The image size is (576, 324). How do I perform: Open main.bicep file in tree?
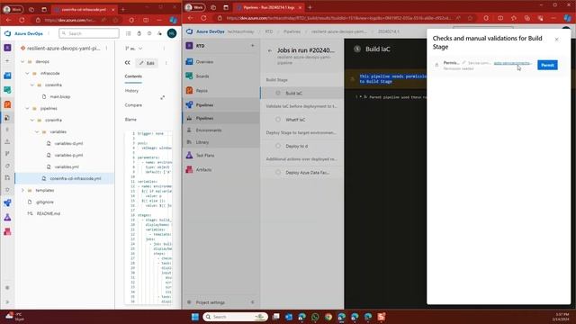pos(60,96)
